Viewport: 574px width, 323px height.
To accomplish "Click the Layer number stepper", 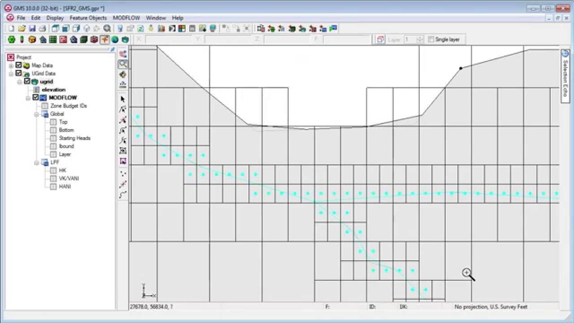I will (420, 39).
